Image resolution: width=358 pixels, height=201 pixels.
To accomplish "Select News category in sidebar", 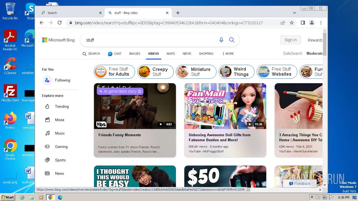I will [x=55, y=173].
